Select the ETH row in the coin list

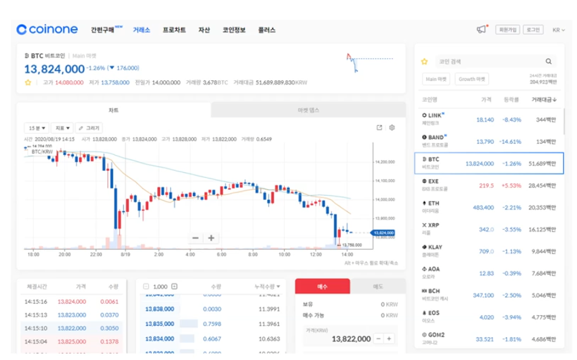[488, 208]
